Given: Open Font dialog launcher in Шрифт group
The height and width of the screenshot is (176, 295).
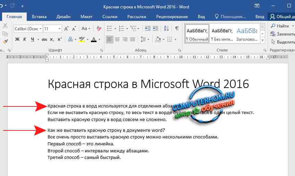Looking at the screenshot, I should (x=101, y=50).
